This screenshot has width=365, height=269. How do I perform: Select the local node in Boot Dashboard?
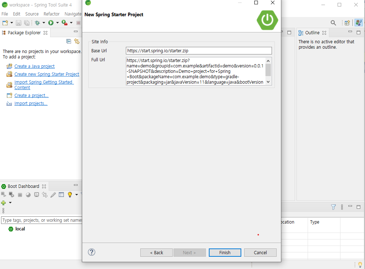[20, 229]
